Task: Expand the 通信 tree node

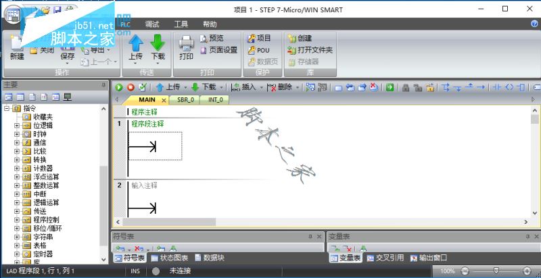Action: [x=16, y=143]
